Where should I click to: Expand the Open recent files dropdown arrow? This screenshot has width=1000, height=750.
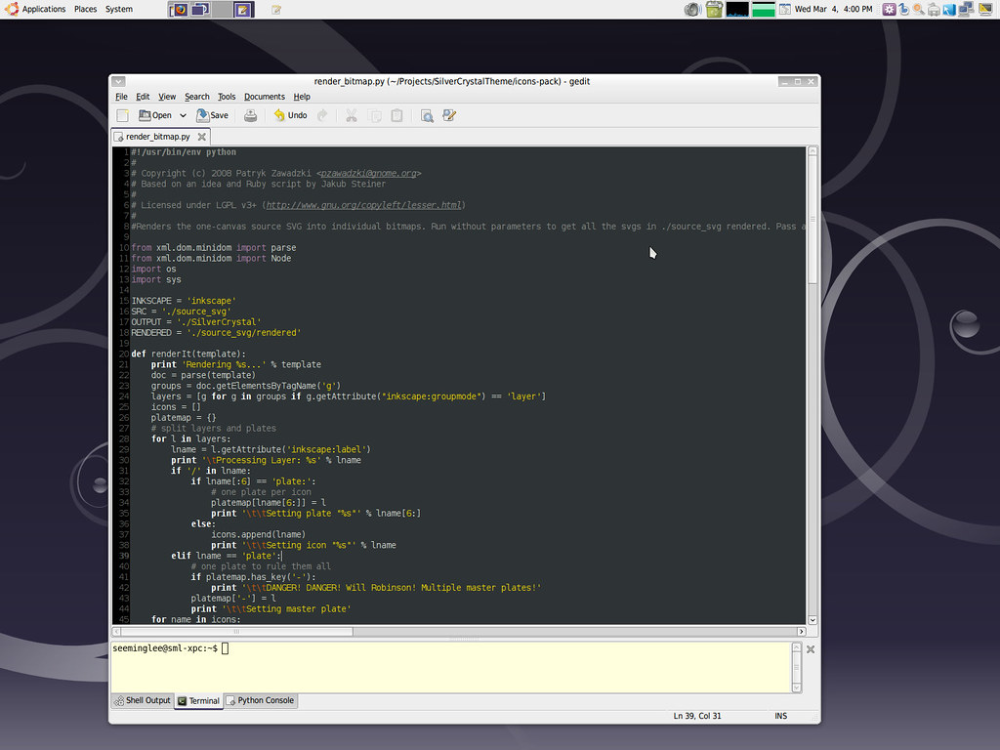coord(183,115)
